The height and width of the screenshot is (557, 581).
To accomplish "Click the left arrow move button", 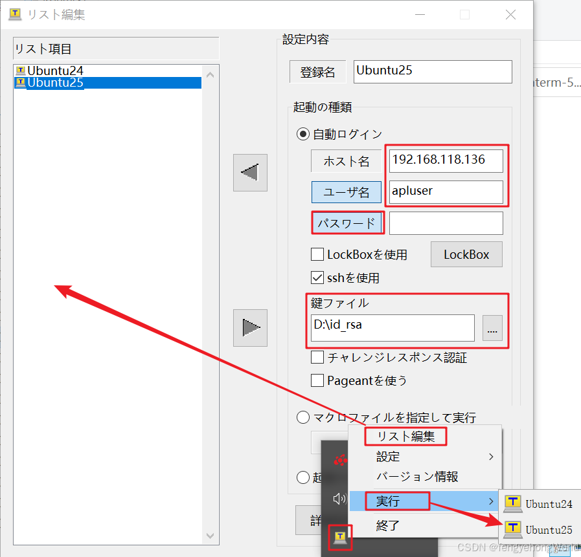I will point(250,173).
